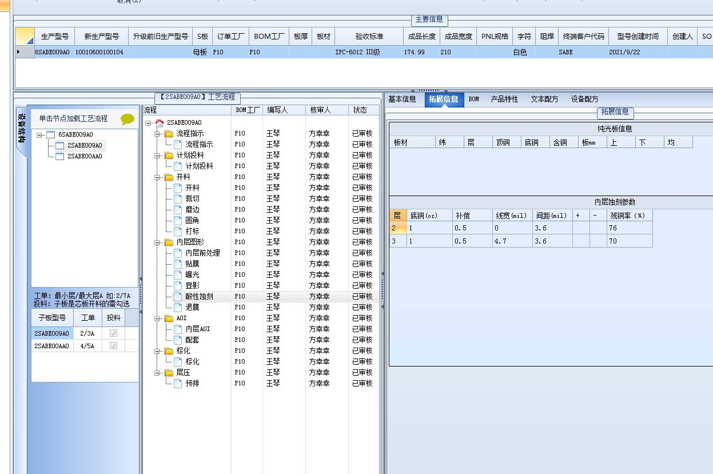Collapse the AOI folder node
This screenshot has width=713, height=474.
coord(157,318)
